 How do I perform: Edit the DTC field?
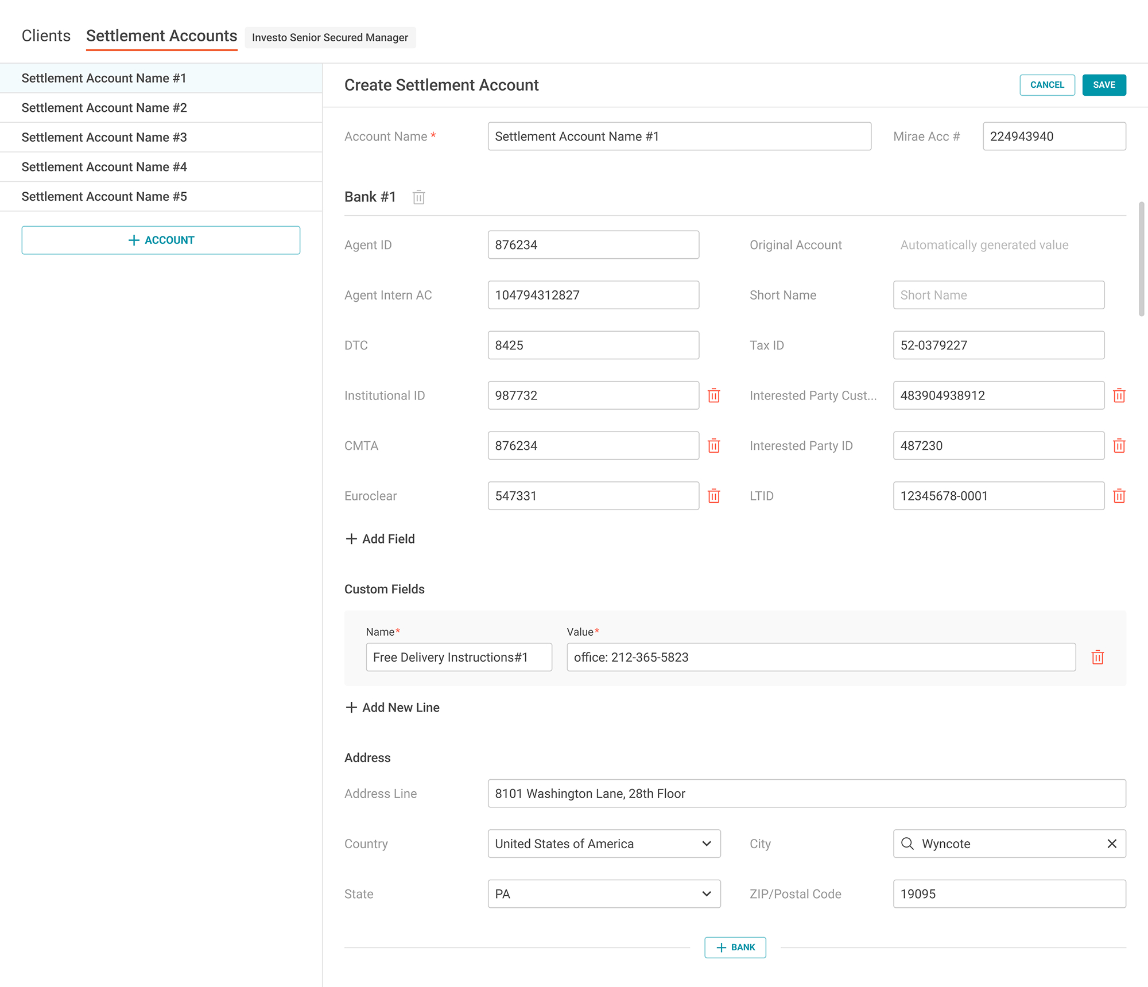[594, 345]
